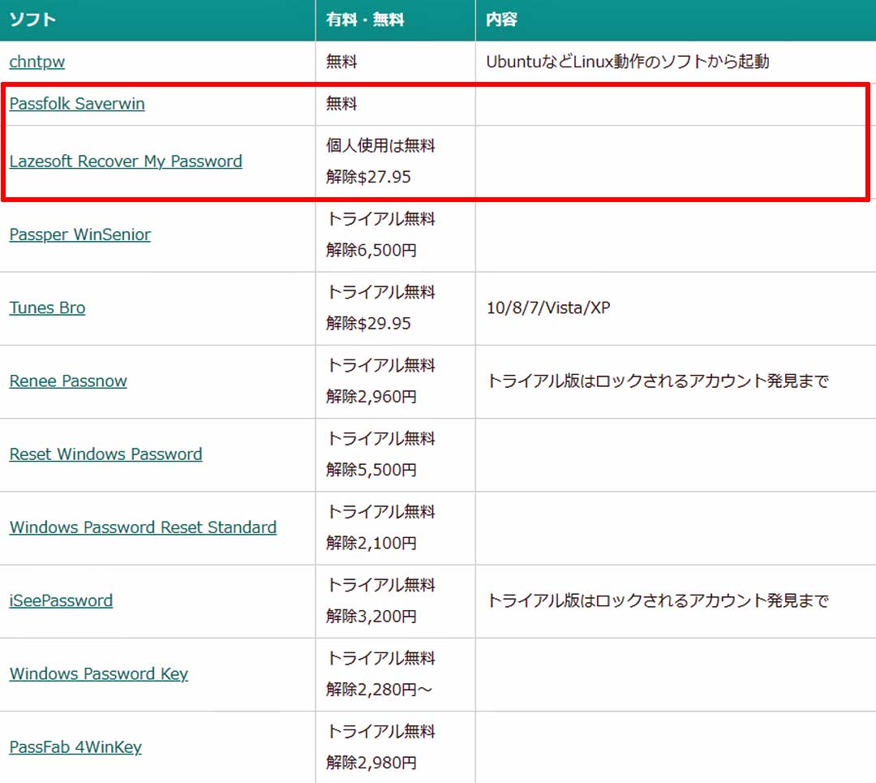Image resolution: width=876 pixels, height=783 pixels.
Task: Select トライアル無料 in Renee Passnow row
Action: pyautogui.click(x=380, y=365)
